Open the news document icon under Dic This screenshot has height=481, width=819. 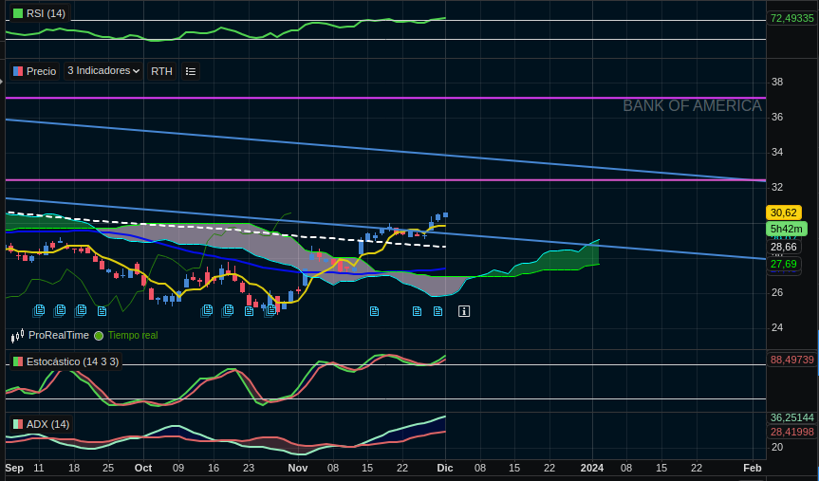(x=437, y=311)
